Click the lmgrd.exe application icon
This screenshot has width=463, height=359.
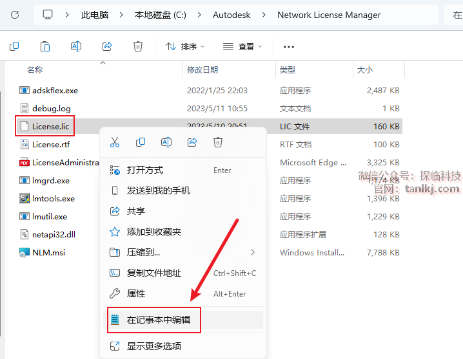tap(25, 180)
